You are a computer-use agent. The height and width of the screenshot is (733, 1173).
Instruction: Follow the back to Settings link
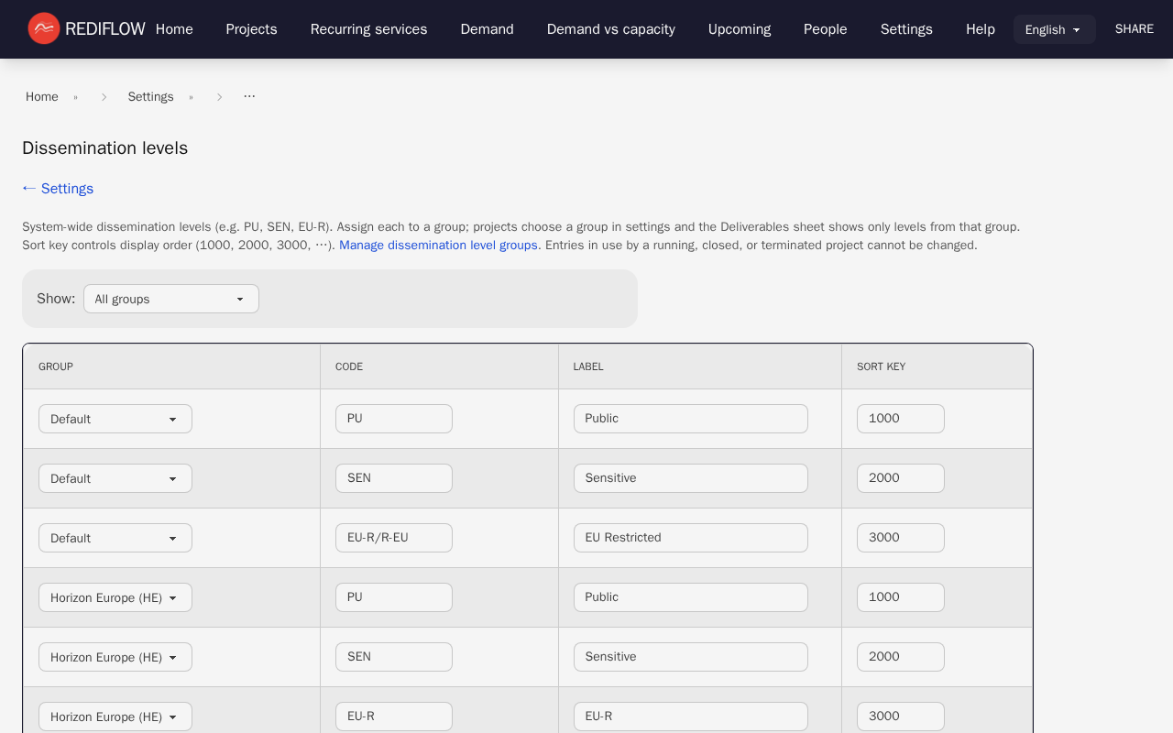pos(58,189)
